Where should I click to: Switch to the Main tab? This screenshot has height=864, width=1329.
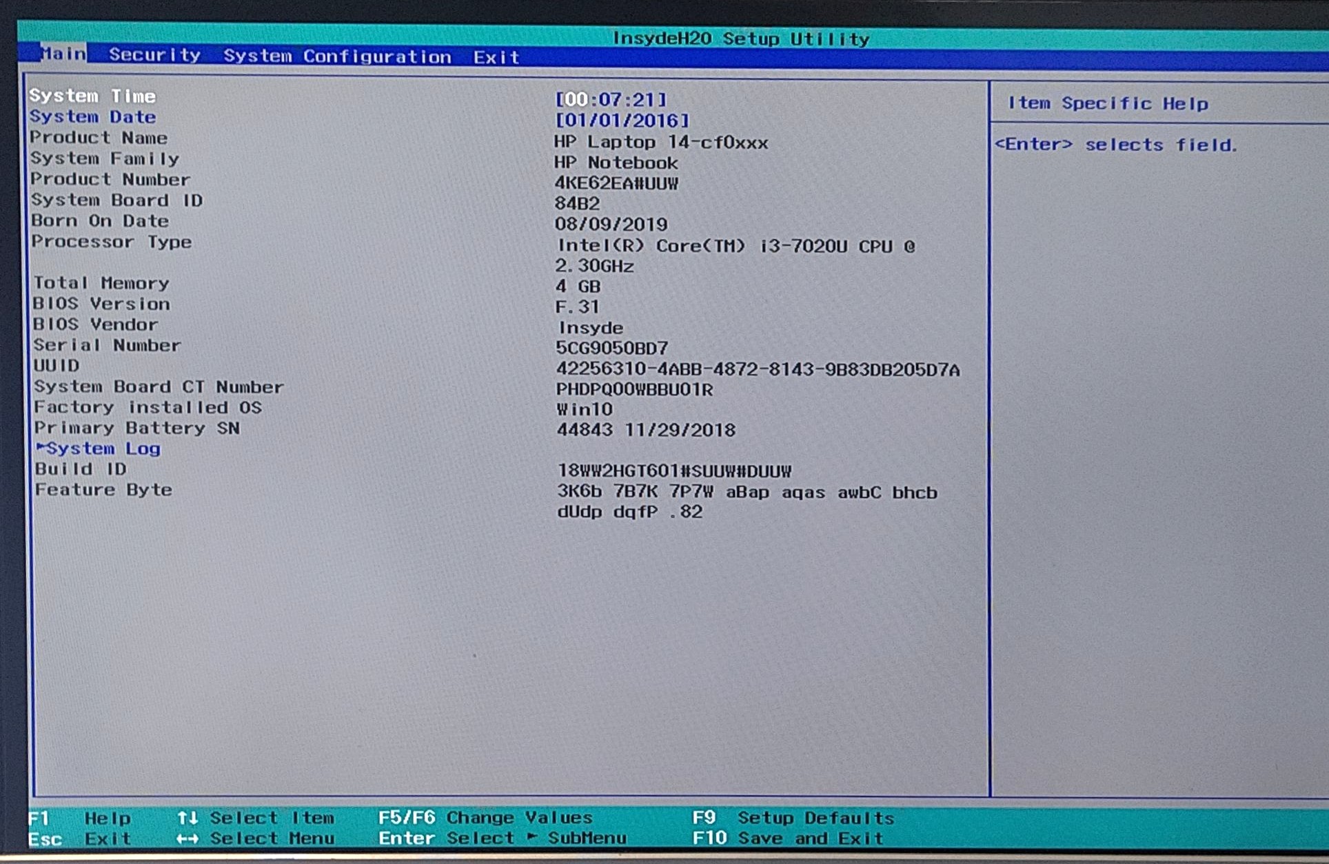(x=63, y=54)
